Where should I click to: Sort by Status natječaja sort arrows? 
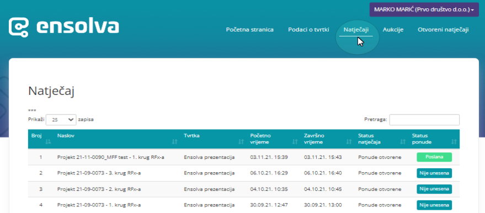(403, 142)
